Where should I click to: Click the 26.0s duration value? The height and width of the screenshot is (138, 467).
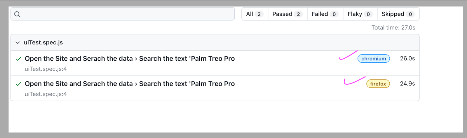pyautogui.click(x=407, y=59)
